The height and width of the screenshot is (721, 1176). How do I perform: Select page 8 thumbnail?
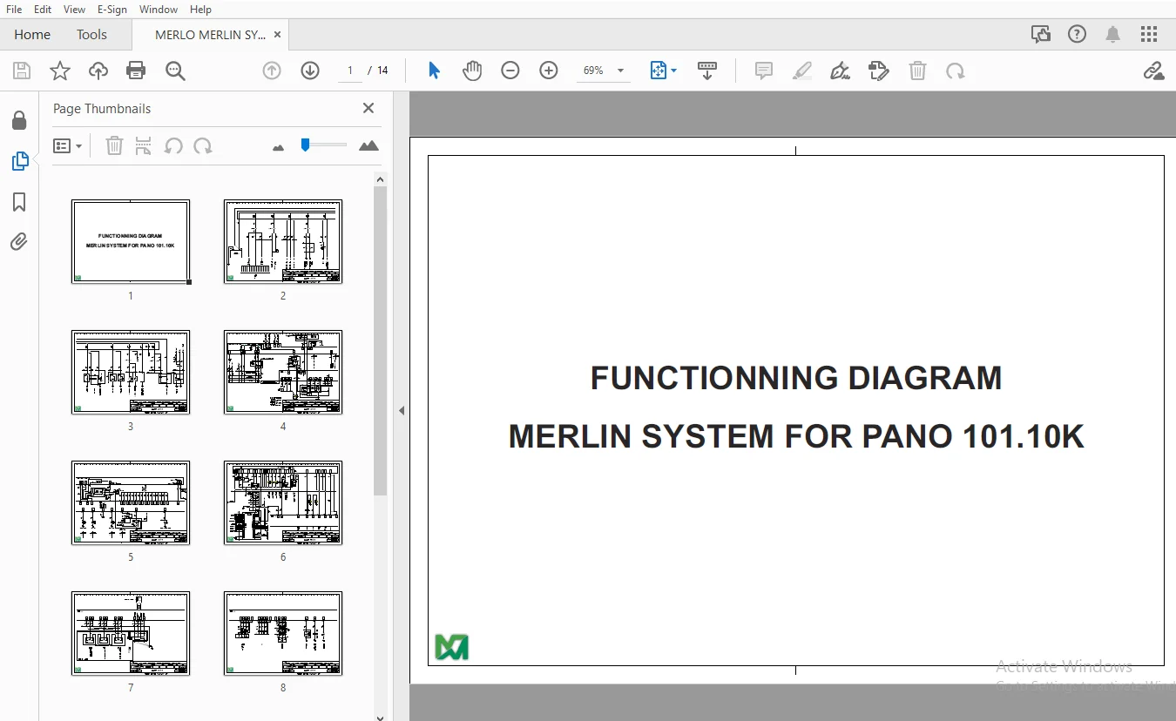point(283,633)
